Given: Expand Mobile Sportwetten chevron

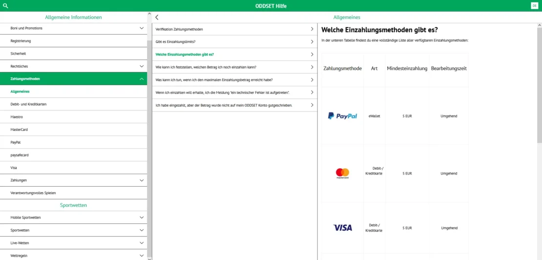Looking at the screenshot, I should (142, 217).
